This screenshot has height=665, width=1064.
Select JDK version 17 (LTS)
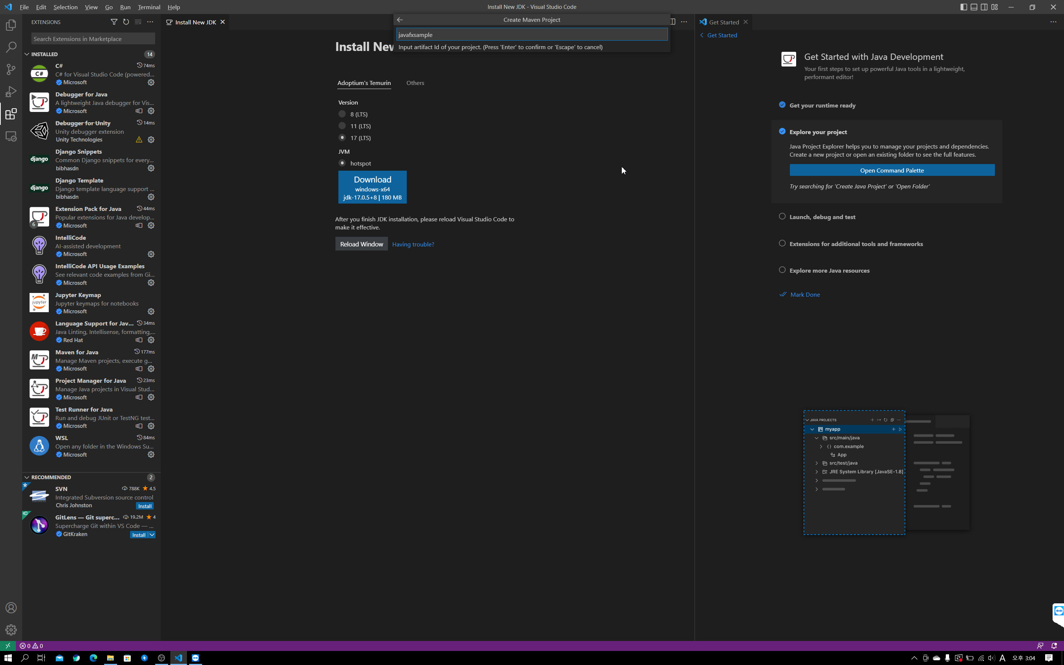pyautogui.click(x=342, y=138)
